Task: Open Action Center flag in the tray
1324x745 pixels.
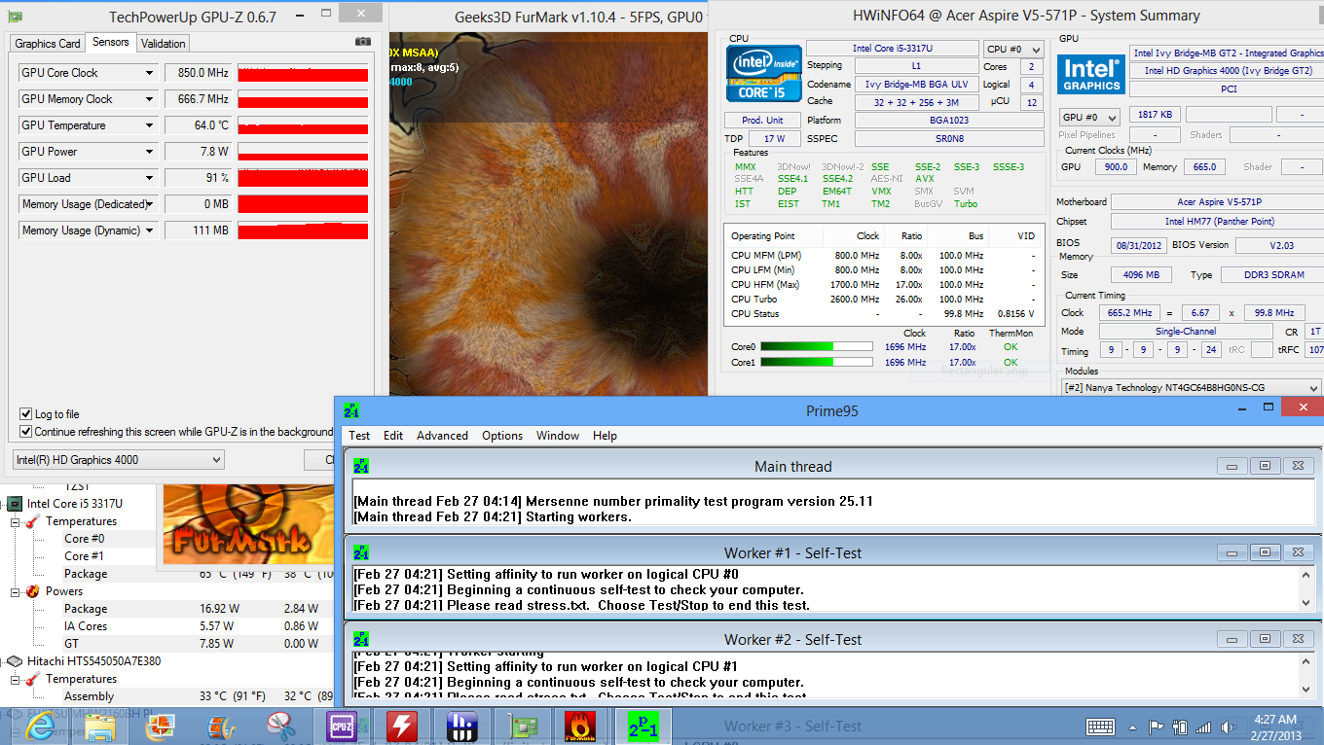Action: (x=1157, y=727)
